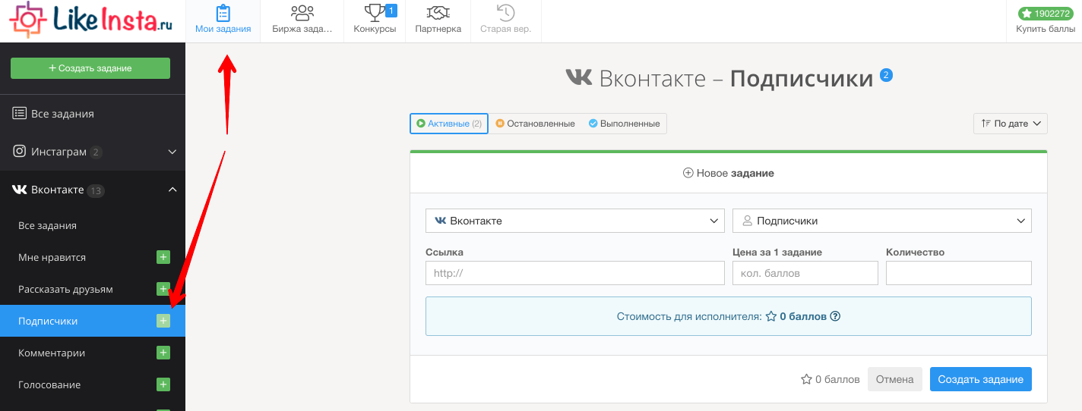Click the handshake icon on Партнерка
This screenshot has width=1082, height=411.
(x=438, y=13)
